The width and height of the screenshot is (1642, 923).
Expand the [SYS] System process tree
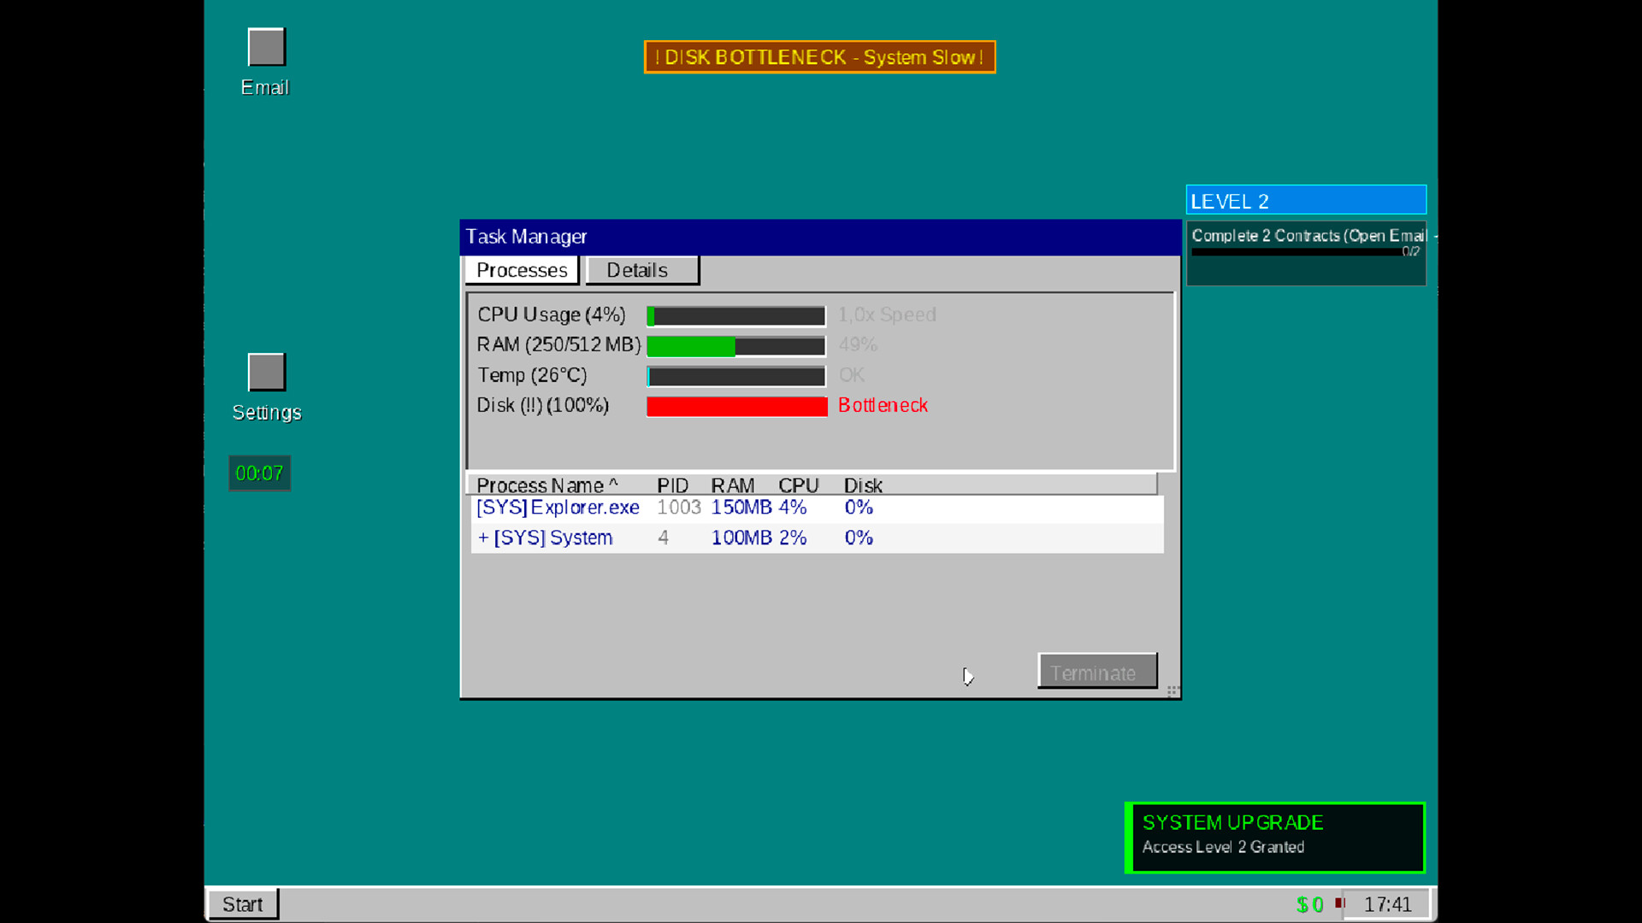coord(485,538)
